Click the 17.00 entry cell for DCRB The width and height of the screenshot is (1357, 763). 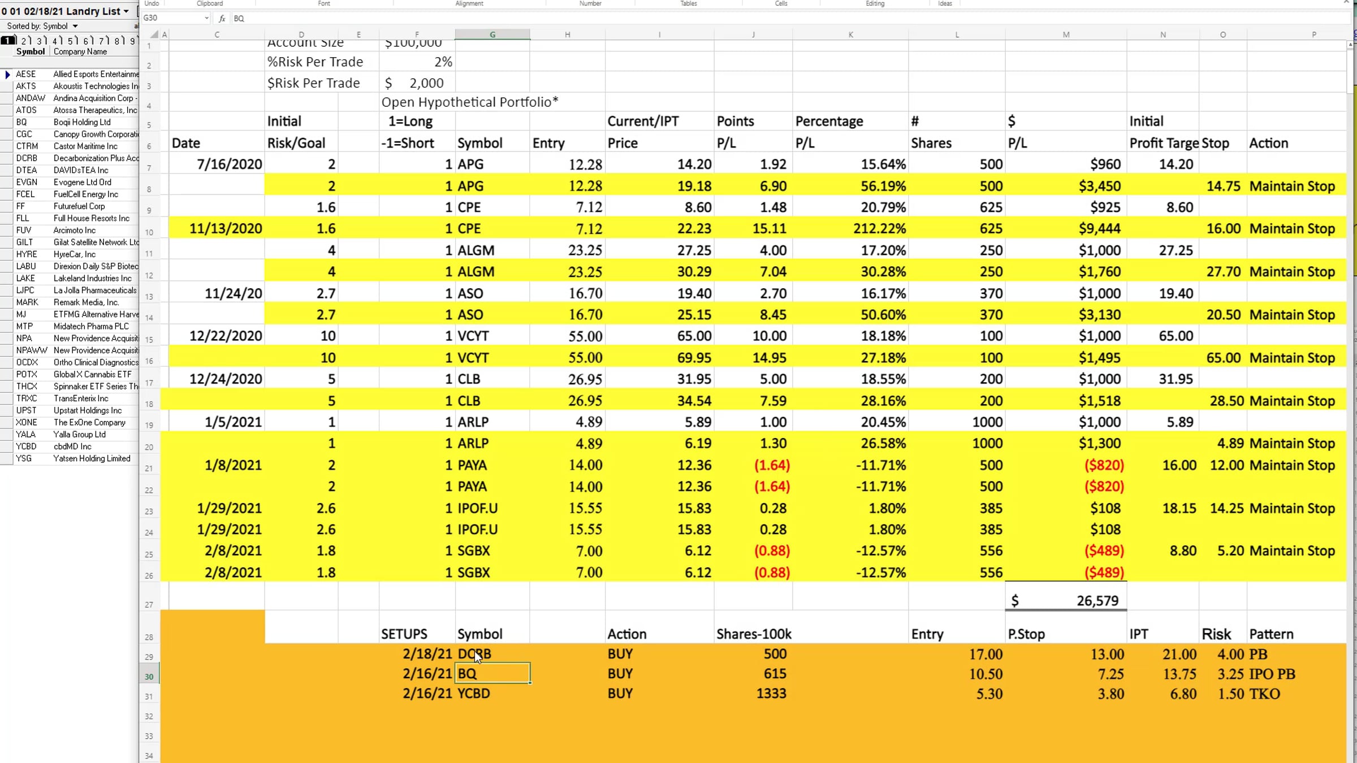point(957,654)
